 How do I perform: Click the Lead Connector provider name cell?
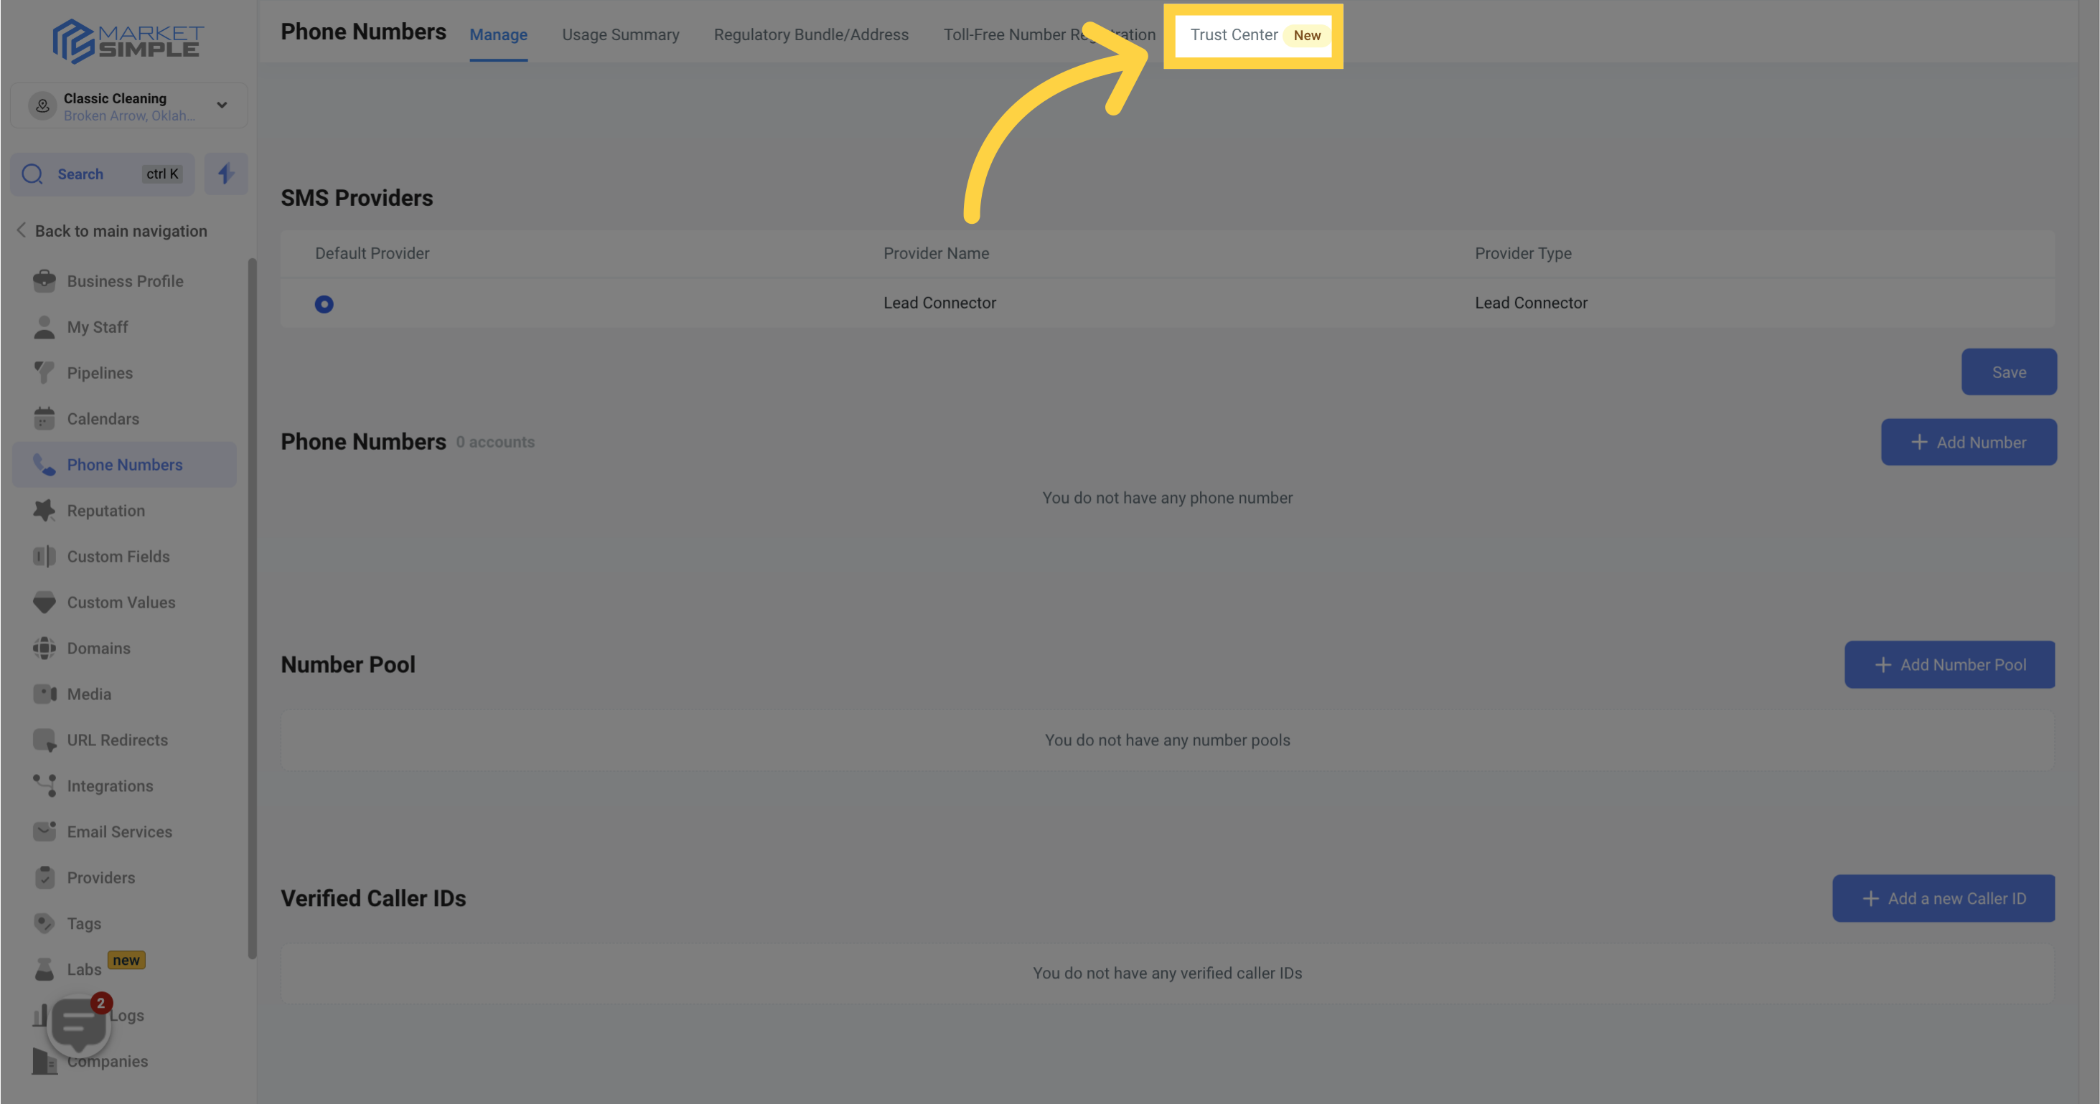939,303
